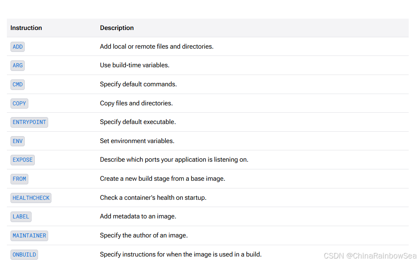The image size is (418, 263).
Task: Open the CMD instruction link
Action: click(x=17, y=85)
